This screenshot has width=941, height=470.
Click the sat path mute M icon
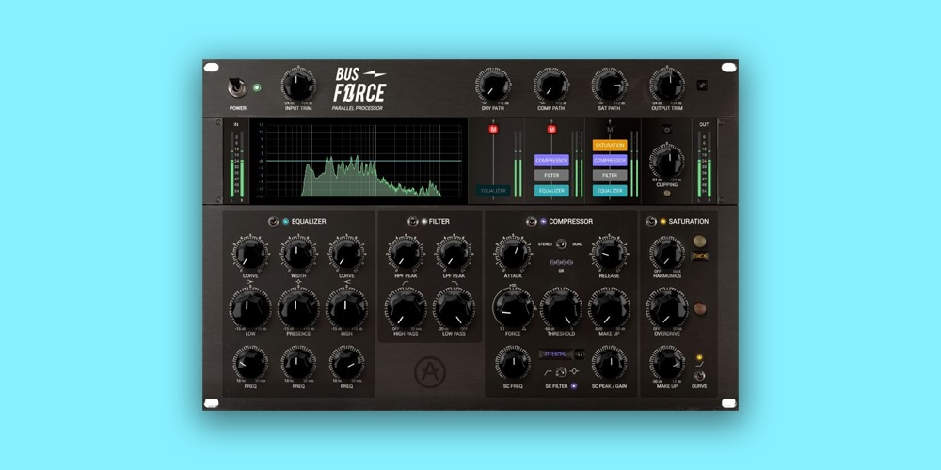[x=610, y=130]
